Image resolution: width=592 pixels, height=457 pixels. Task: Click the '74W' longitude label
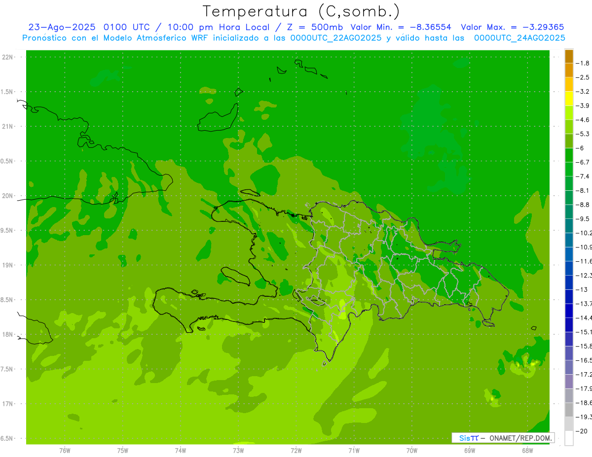point(180,450)
